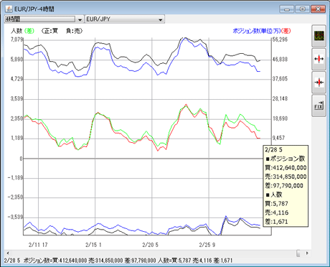Click the compress horizontal range arrows icon

click(319, 82)
